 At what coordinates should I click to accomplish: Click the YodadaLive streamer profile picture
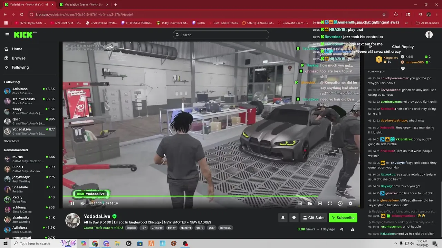click(73, 220)
